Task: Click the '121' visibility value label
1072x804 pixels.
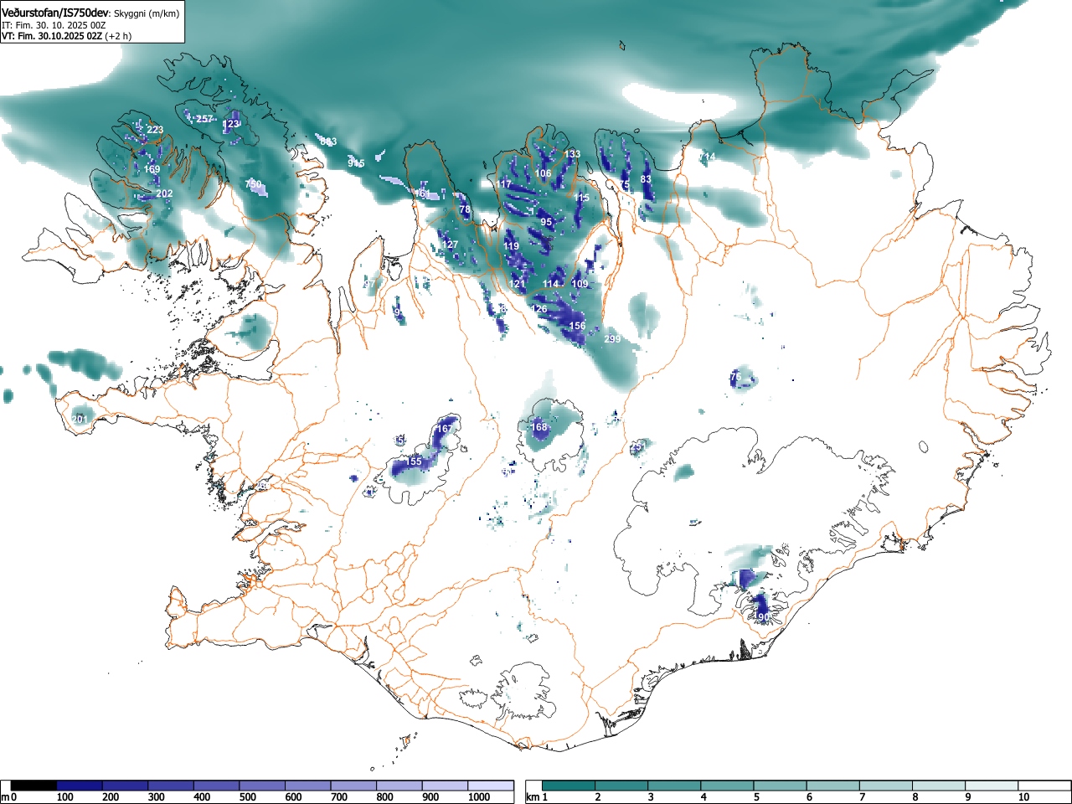Action: coord(518,284)
